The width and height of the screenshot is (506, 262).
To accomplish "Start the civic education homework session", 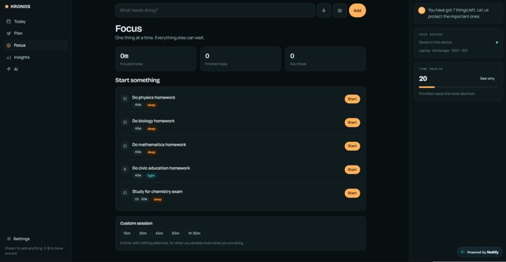I will point(352,170).
